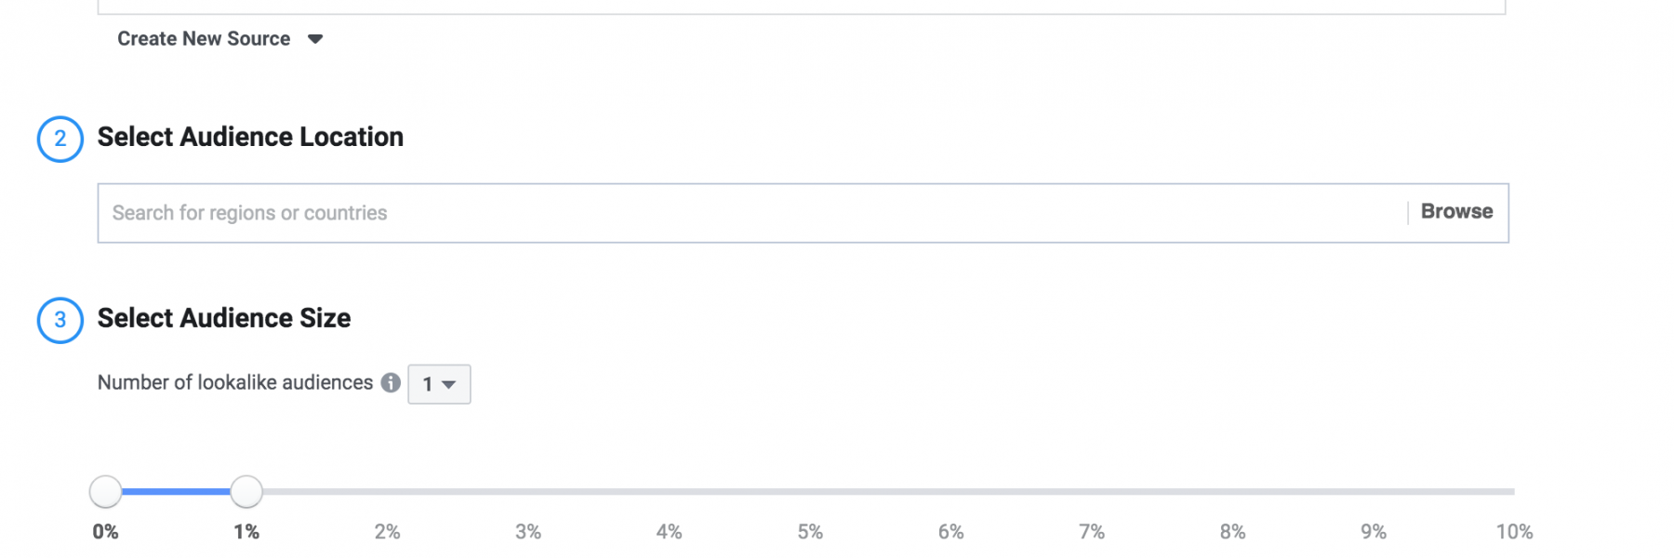Viewport: 1674px width, 558px height.
Task: Click the 2% mark label
Action: pos(387,532)
